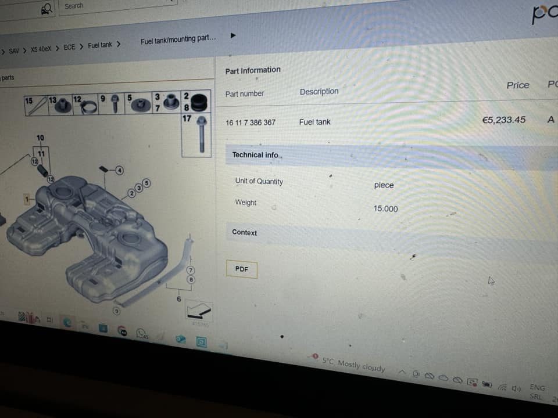Click the display tray icon with red dot
This screenshot has height=418, width=558.
pos(472,383)
